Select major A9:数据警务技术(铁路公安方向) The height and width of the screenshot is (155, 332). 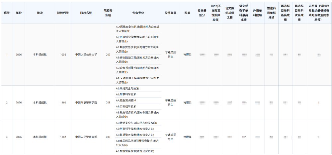coord(138,151)
